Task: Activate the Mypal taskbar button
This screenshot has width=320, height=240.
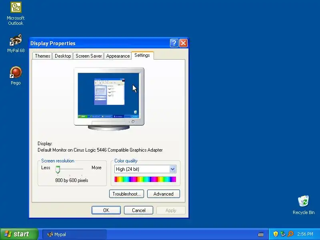Action: tap(74, 234)
